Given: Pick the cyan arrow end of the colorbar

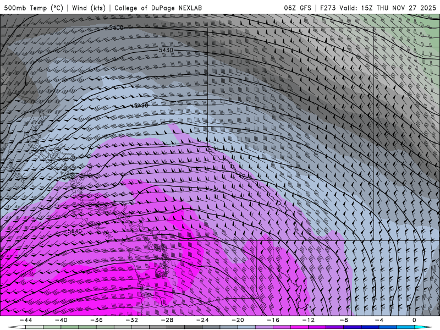Looking at the screenshot, I should [423, 327].
